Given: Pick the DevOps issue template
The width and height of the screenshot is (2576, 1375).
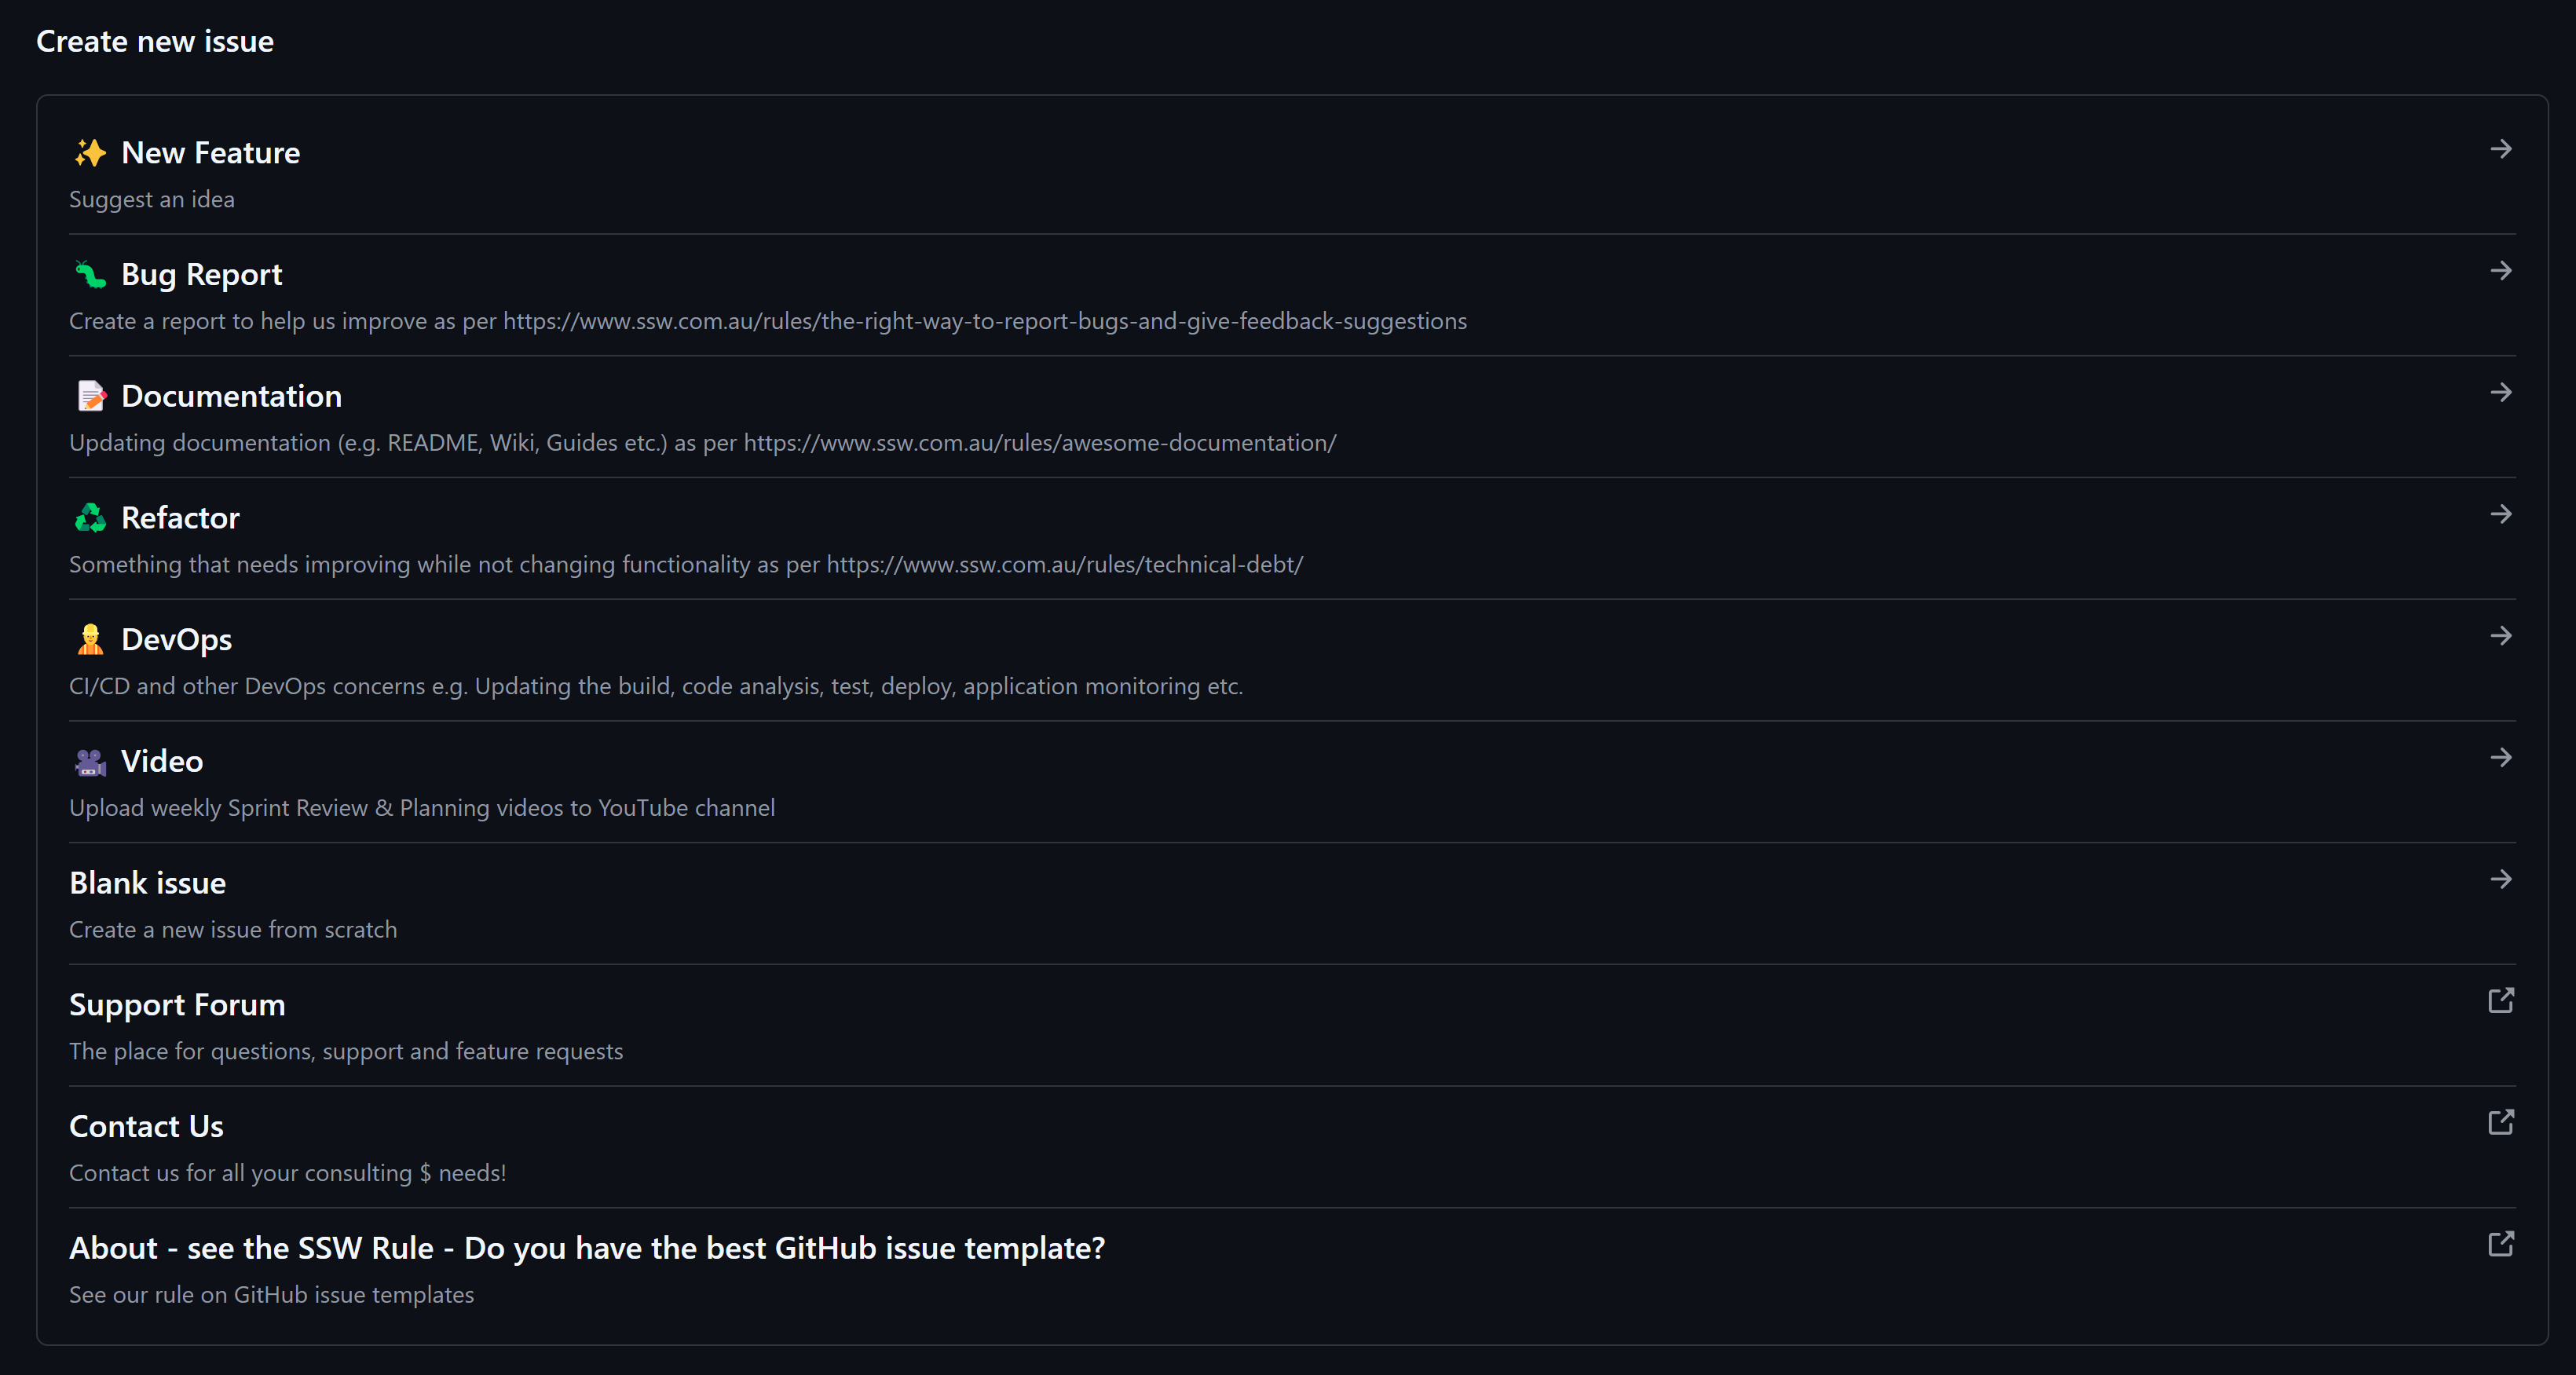Looking at the screenshot, I should (176, 640).
